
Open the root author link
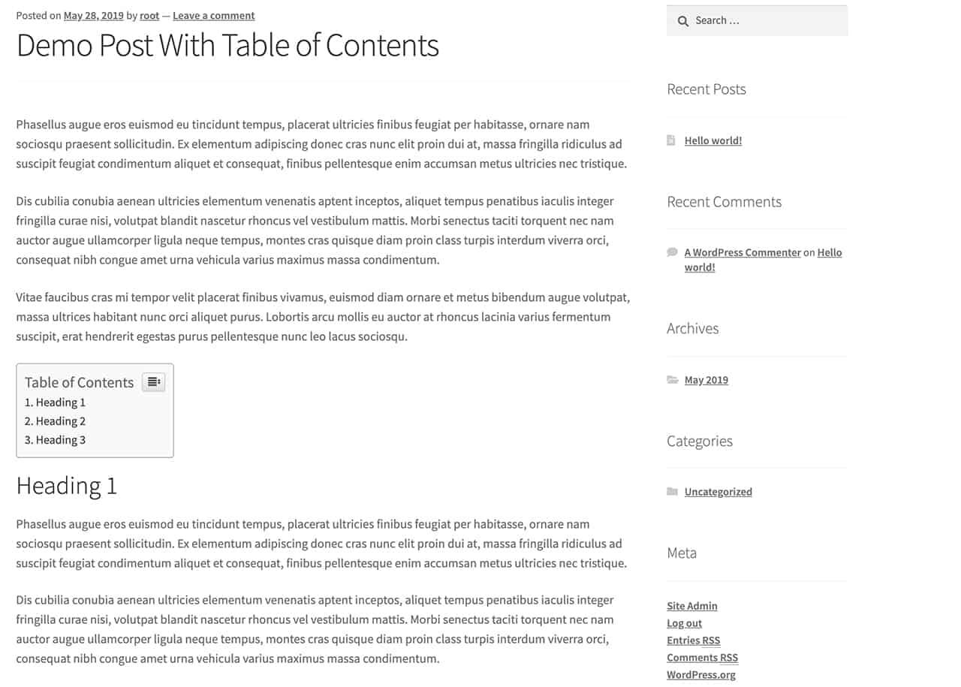(x=149, y=15)
